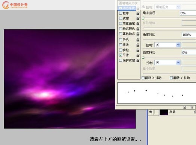Select the 背景 layer thumbnail
The image size is (196, 145).
[x=164, y=112]
